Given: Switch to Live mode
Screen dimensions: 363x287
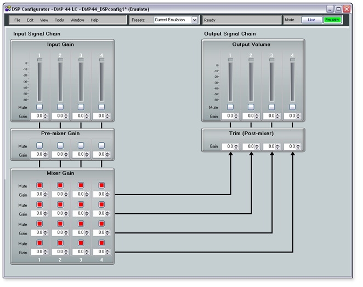Looking at the screenshot, I should 311,20.
